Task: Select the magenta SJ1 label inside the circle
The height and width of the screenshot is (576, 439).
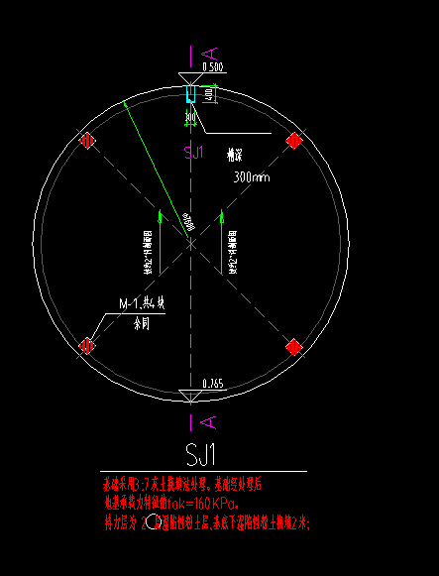Action: (x=194, y=152)
